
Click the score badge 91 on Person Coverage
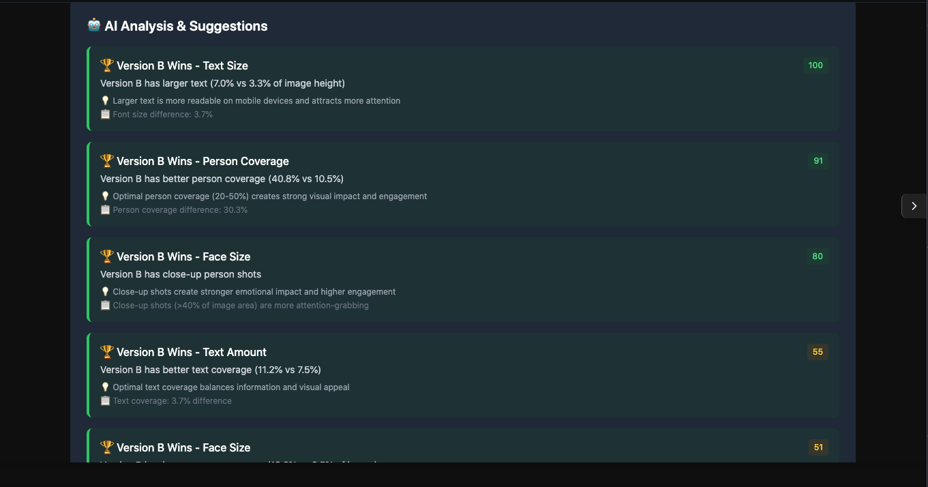(818, 161)
